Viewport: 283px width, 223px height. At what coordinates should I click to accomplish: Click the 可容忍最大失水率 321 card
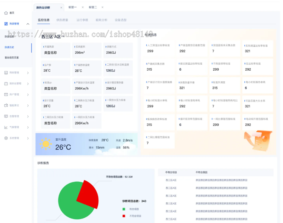click(x=258, y=104)
